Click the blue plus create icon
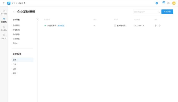Image resolution: width=178 pixels, height=102 pixels. coord(157,3)
